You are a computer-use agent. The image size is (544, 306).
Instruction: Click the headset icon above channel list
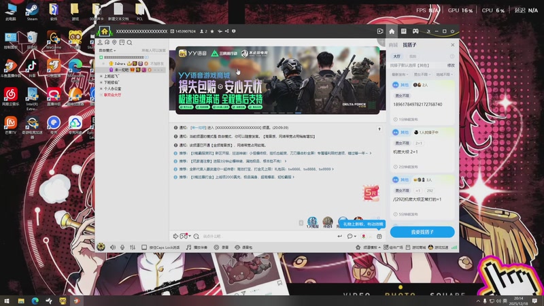[107, 42]
